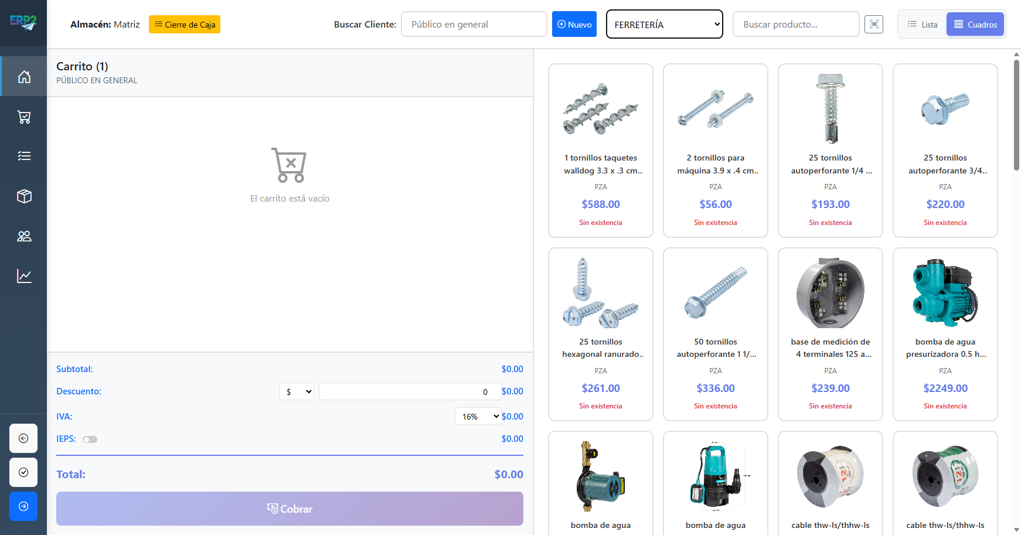The image size is (1021, 535).
Task: Open the customers people sidebar icon
Action: 24,236
